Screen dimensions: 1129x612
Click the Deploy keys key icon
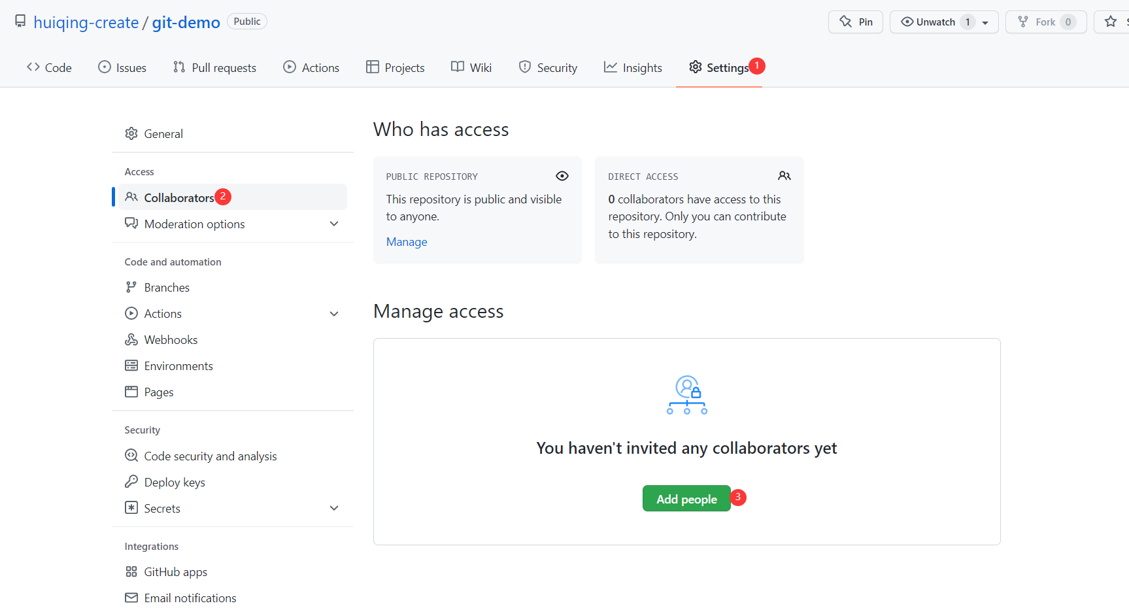tap(131, 481)
